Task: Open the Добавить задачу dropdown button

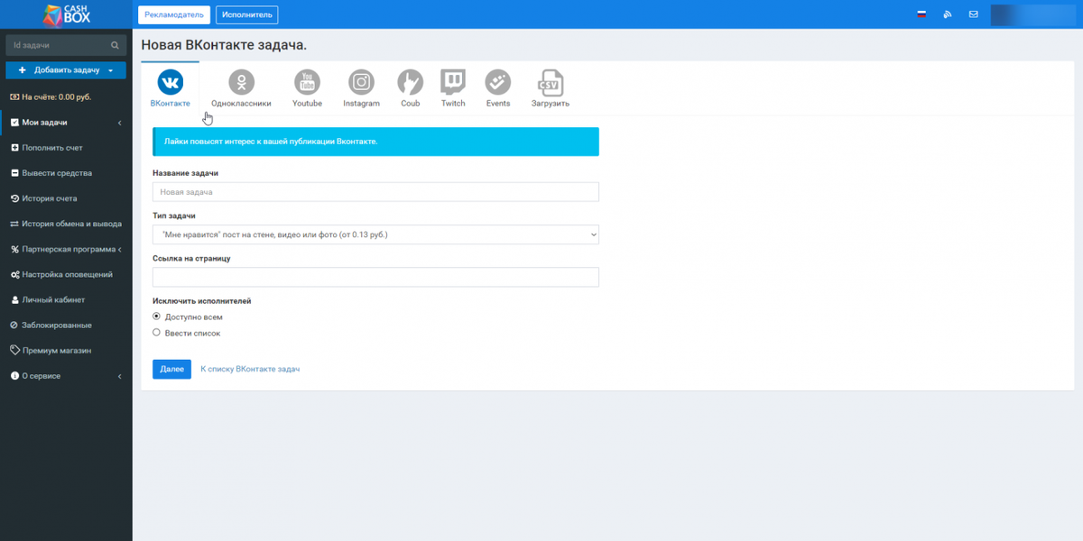Action: tap(66, 70)
